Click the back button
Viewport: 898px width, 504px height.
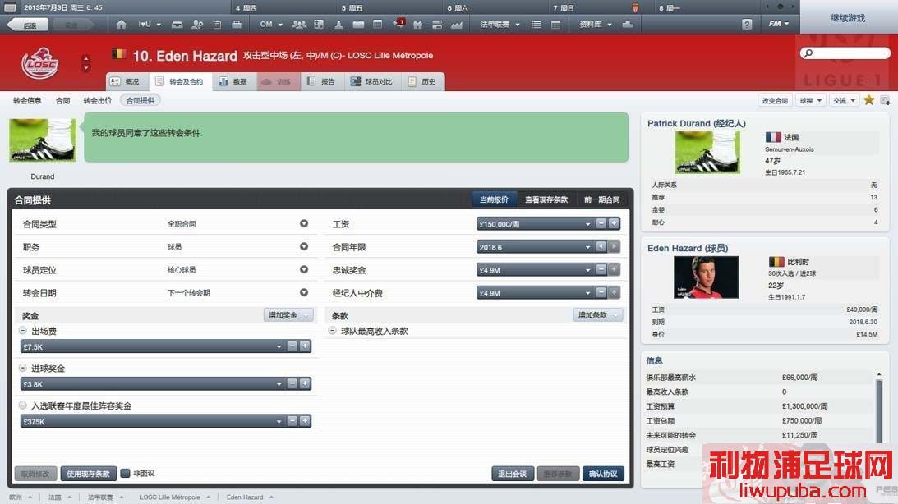coord(27,25)
